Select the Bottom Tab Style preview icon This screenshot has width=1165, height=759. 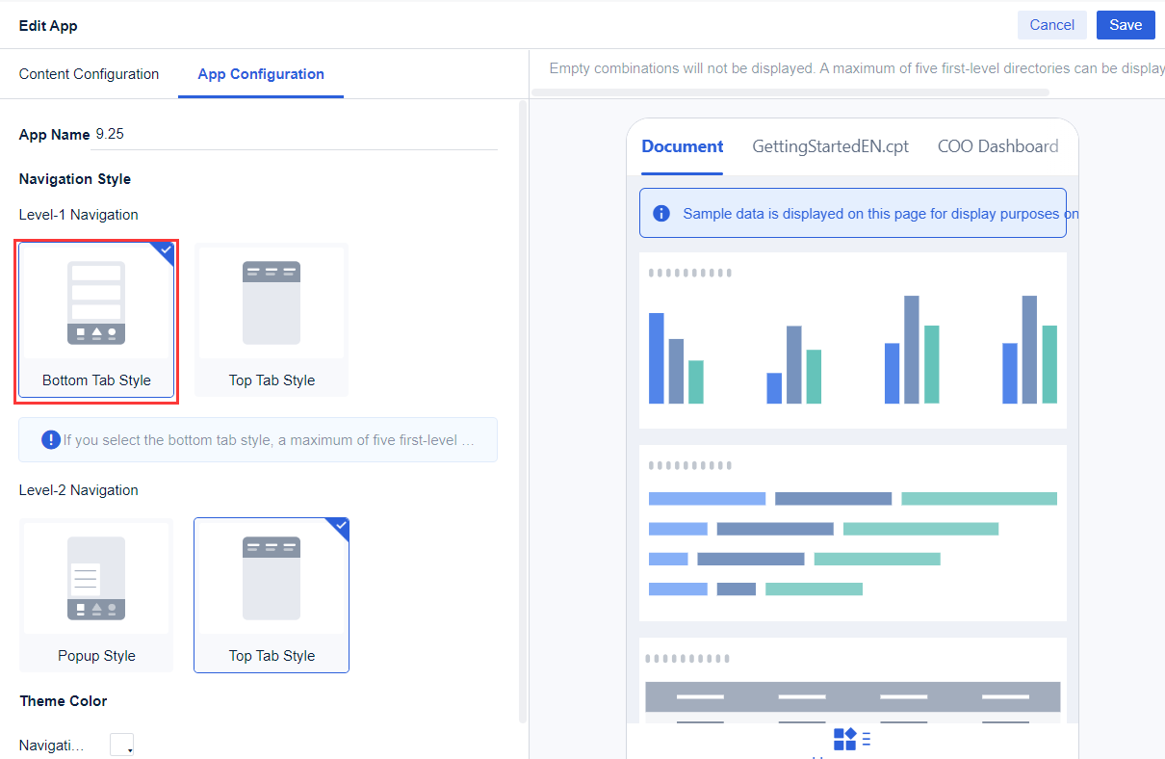point(95,301)
